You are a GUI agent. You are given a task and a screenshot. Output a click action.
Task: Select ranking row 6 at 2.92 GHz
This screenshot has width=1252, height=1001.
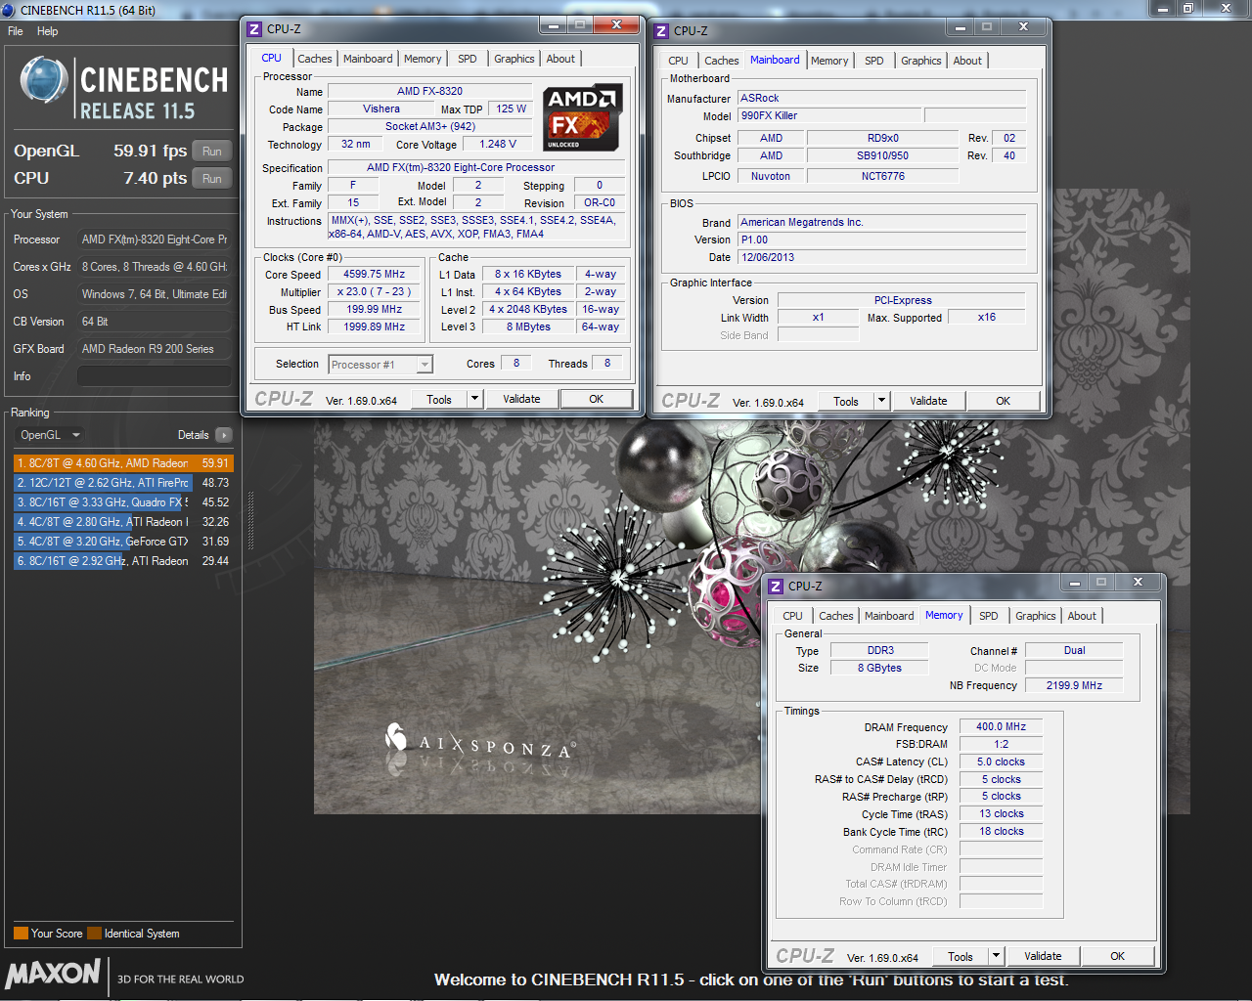123,561
